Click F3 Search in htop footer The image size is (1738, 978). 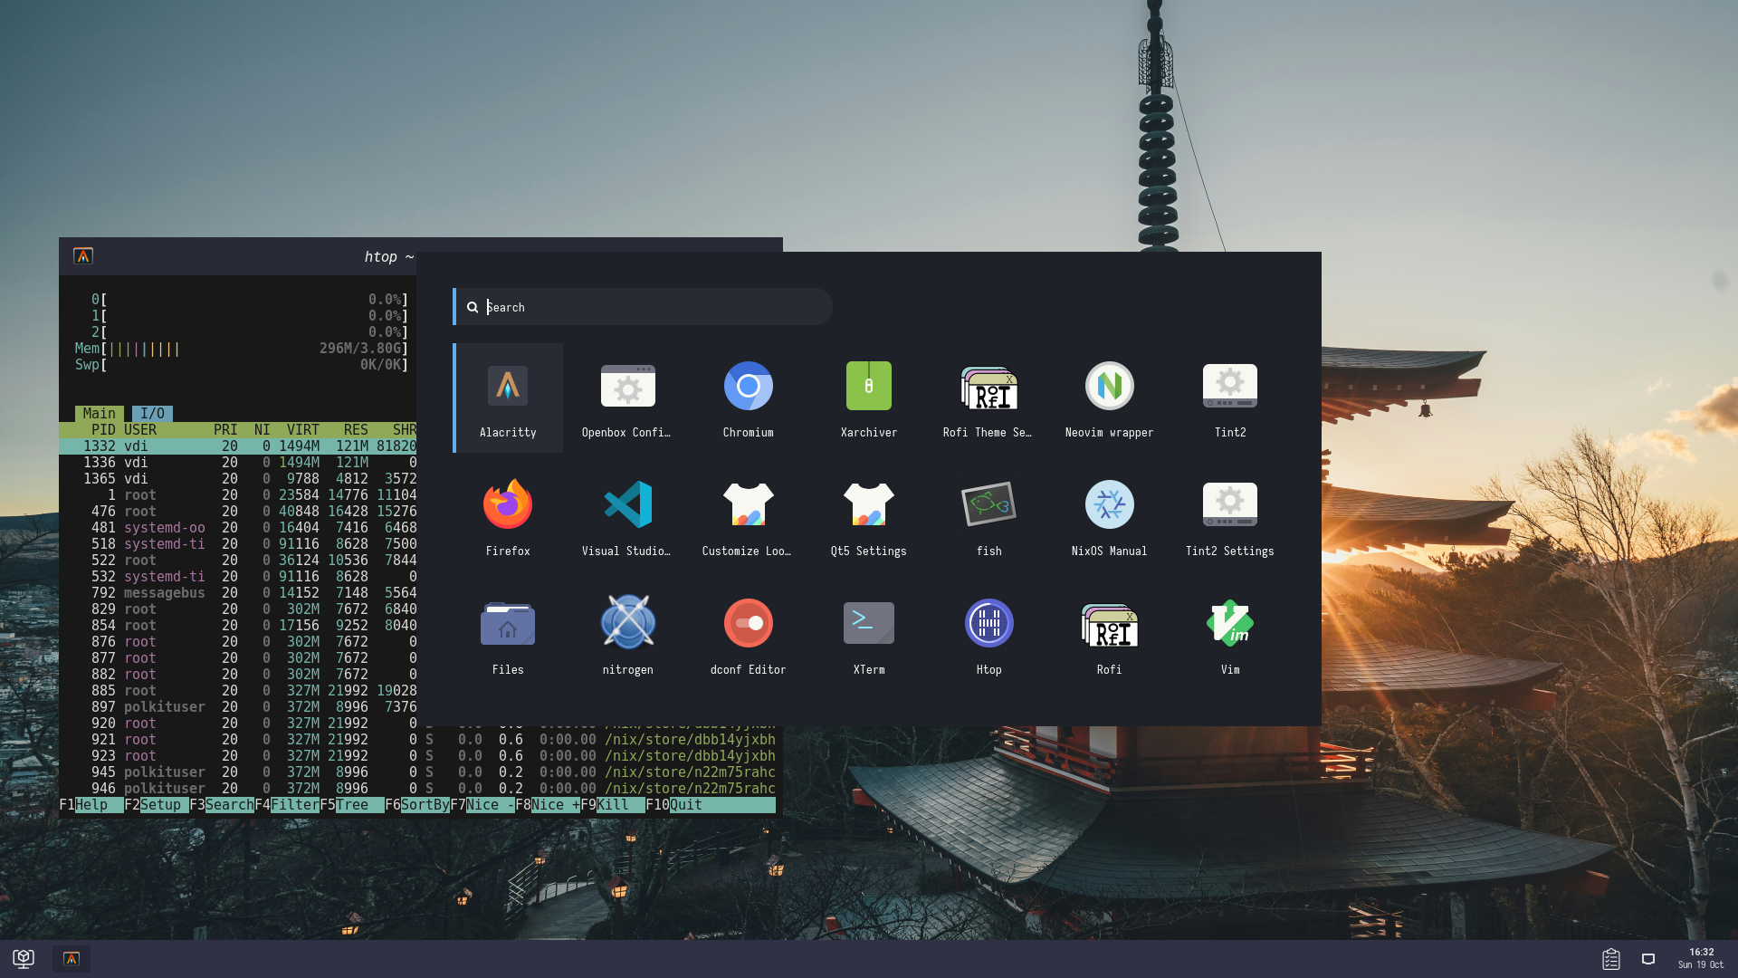coord(222,805)
